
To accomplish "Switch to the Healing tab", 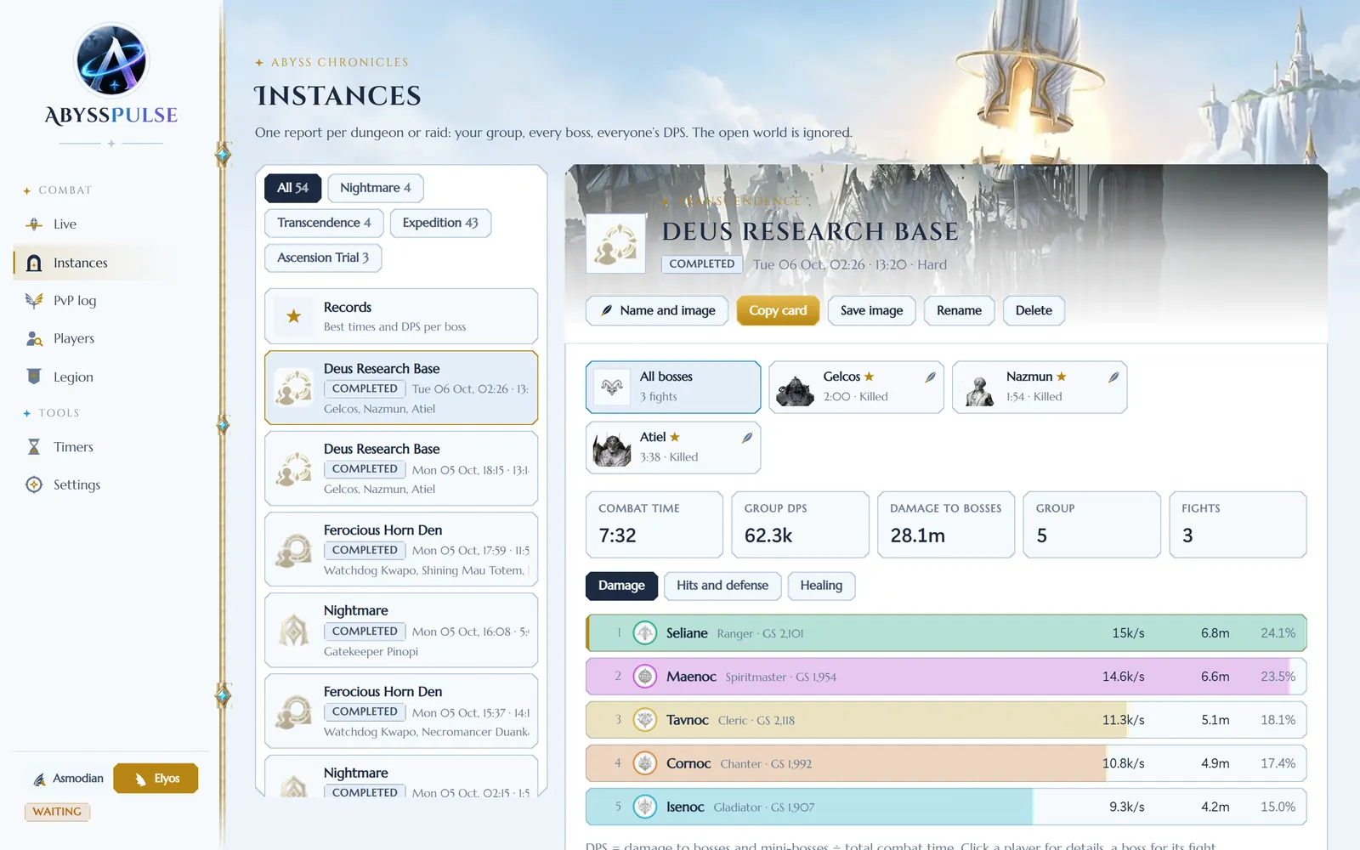I will point(821,586).
